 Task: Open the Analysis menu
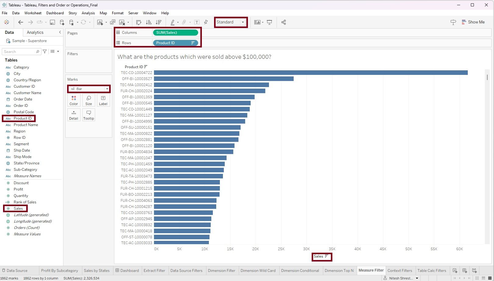click(x=88, y=13)
